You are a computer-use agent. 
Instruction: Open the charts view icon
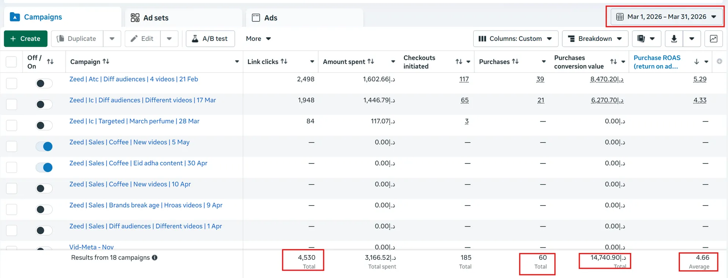pos(714,39)
